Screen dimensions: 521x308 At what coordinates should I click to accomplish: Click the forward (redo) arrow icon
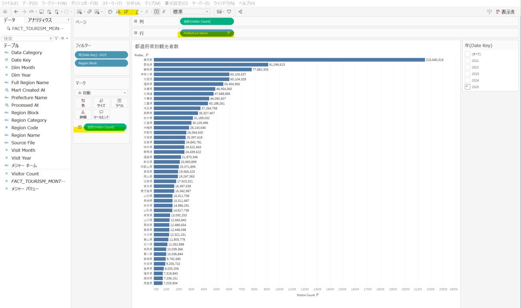(x=24, y=12)
